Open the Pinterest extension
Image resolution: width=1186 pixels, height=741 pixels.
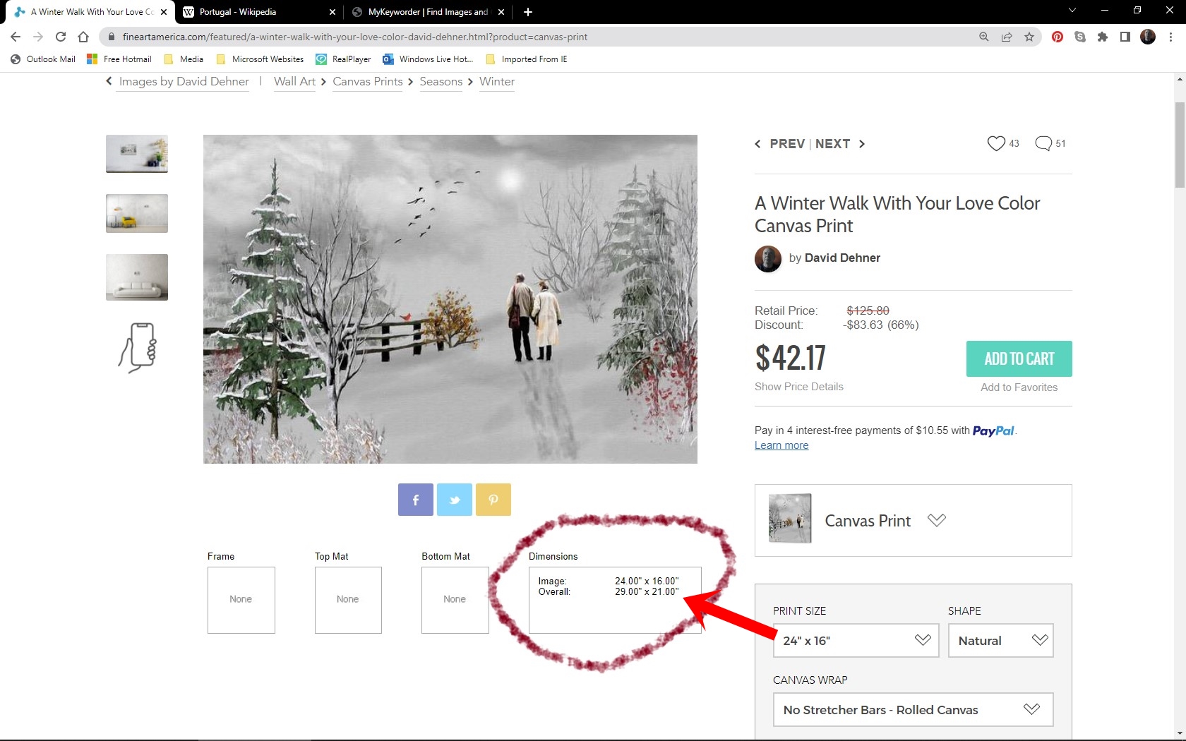pos(1058,37)
